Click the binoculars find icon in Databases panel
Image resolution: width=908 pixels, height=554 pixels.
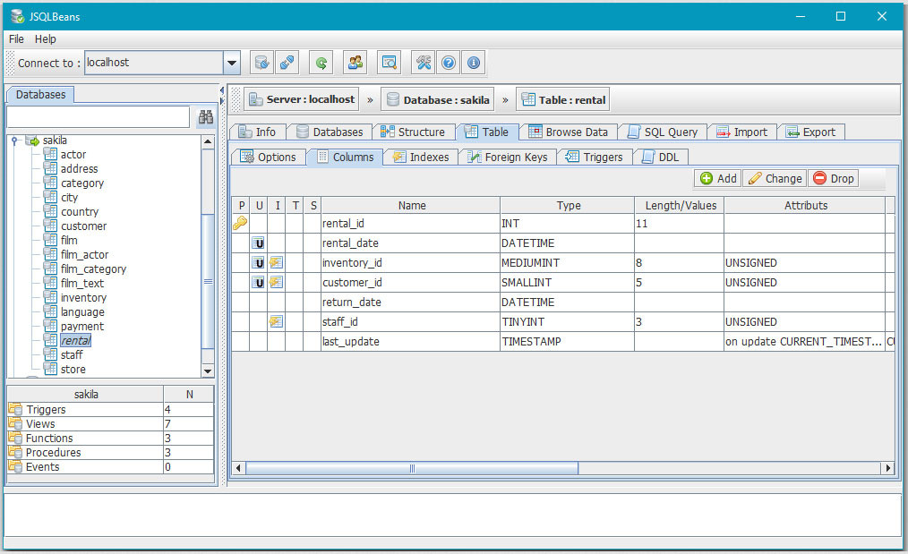pyautogui.click(x=206, y=117)
